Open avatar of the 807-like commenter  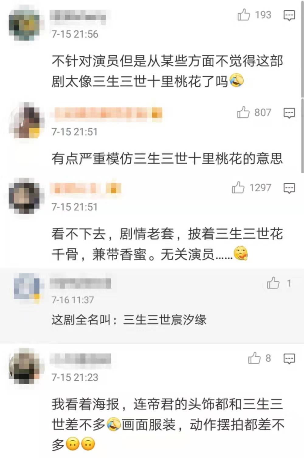tap(24, 120)
